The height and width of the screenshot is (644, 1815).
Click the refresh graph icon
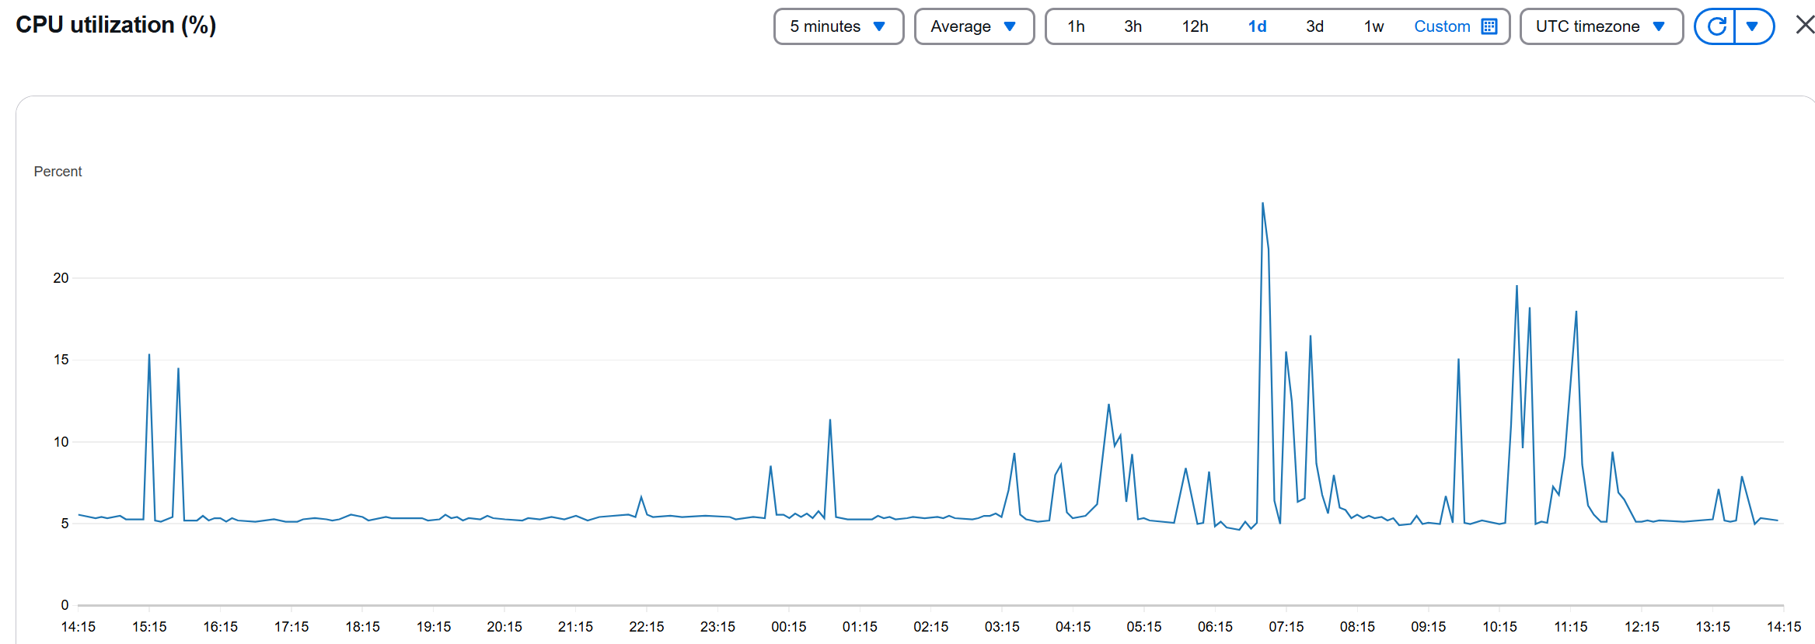tap(1716, 26)
